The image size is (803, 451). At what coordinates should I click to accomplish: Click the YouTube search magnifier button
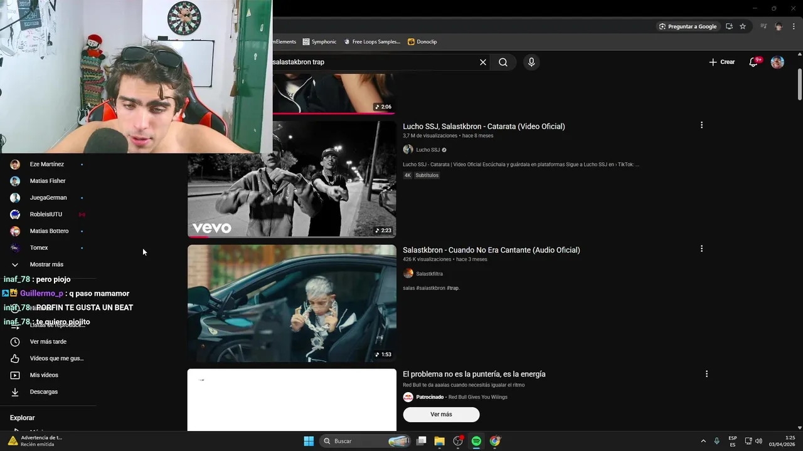click(x=503, y=62)
